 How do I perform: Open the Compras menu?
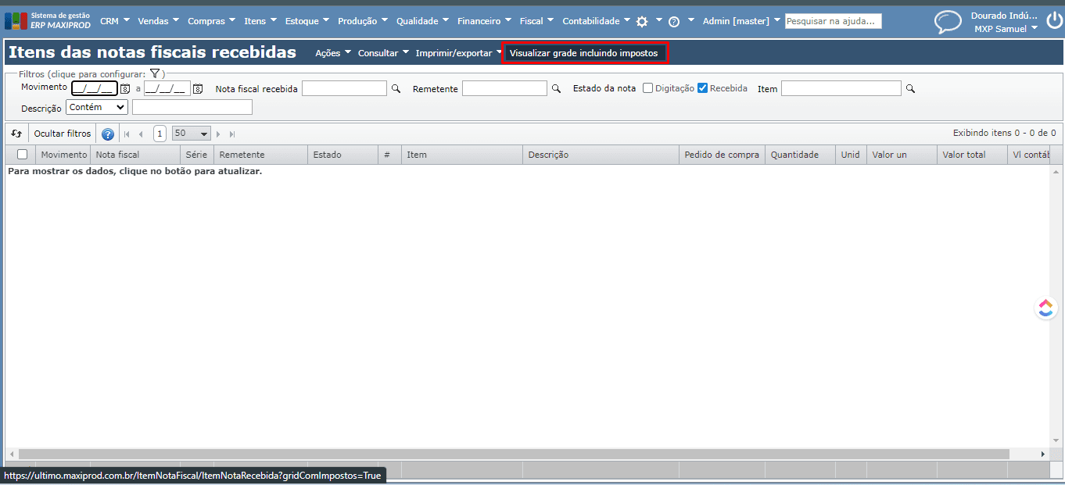[212, 21]
